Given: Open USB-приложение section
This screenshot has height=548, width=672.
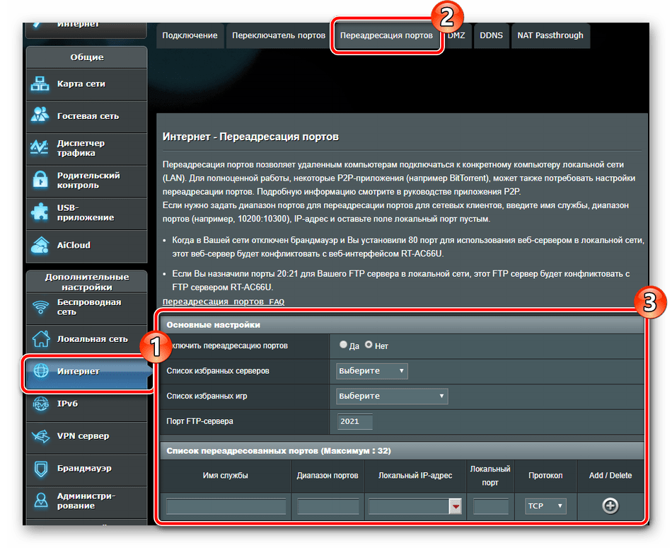Looking at the screenshot, I should tap(86, 213).
